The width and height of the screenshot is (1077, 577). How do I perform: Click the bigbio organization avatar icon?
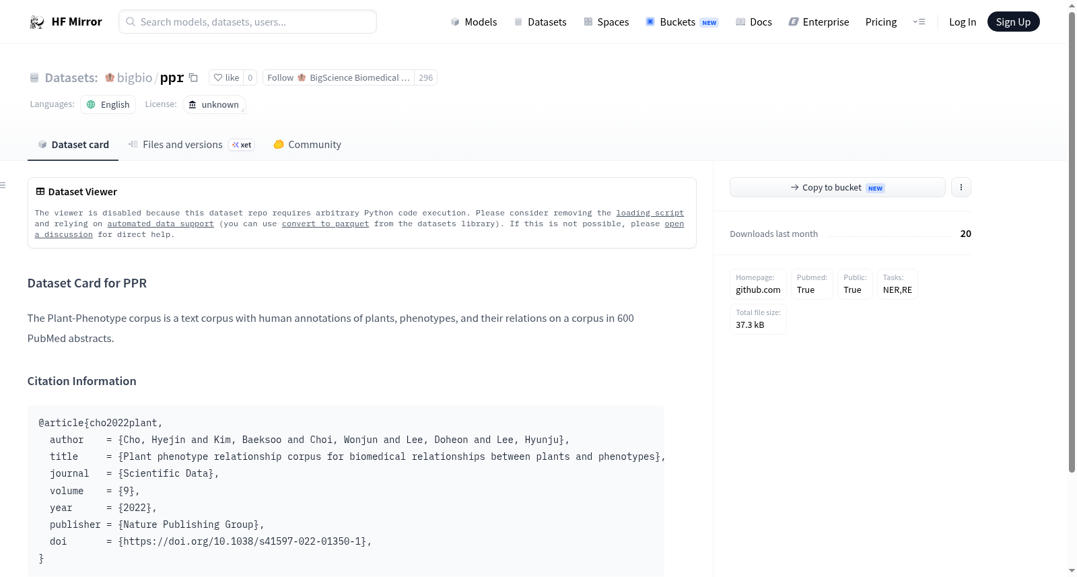click(110, 77)
